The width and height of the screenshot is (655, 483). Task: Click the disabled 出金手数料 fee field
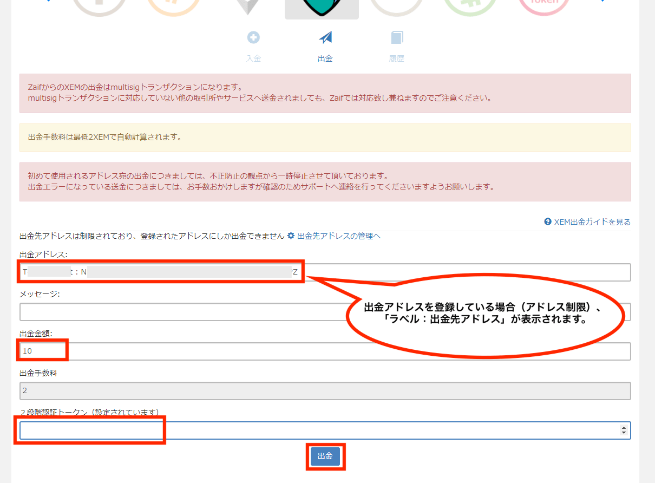325,390
